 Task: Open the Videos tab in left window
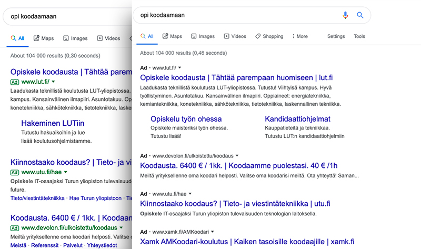click(x=108, y=38)
